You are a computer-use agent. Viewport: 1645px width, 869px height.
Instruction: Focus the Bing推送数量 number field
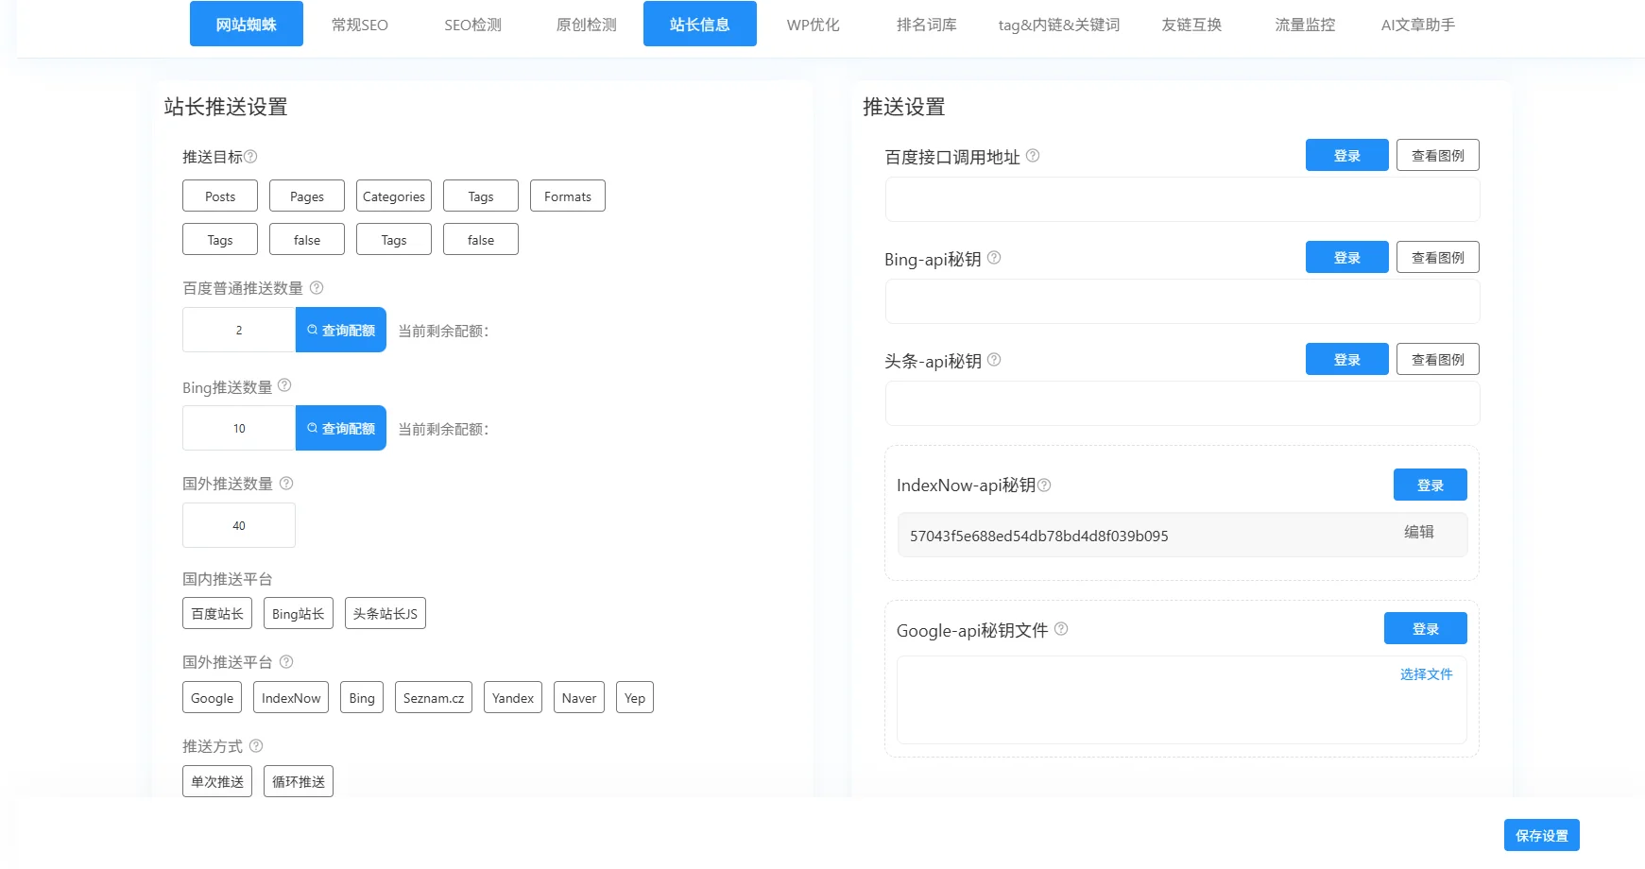(x=239, y=428)
